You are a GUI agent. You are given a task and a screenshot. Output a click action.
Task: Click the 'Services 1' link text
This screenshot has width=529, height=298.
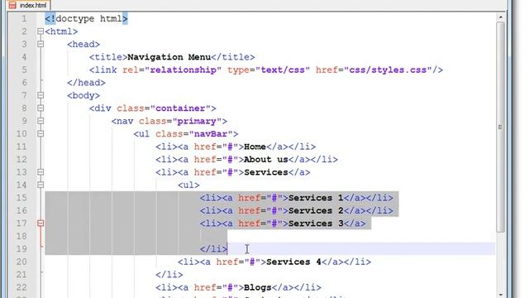[316, 198]
